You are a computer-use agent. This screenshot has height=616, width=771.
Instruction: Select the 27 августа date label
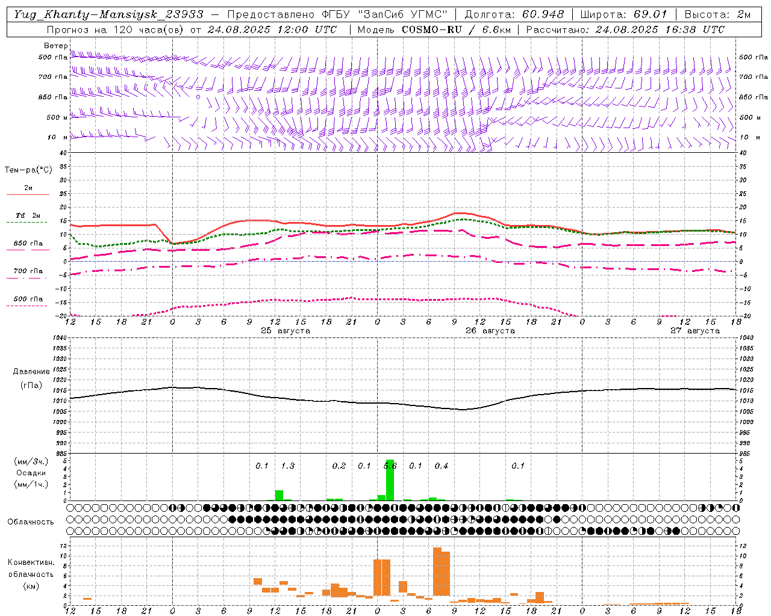(695, 331)
